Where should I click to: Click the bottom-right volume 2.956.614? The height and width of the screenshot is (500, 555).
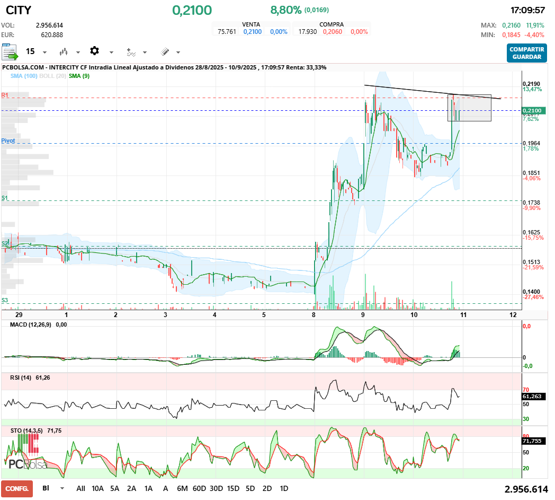[x=526, y=489]
